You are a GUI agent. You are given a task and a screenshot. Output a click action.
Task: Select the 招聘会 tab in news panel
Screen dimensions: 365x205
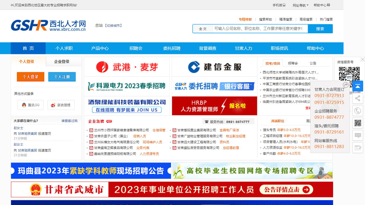(x=293, y=63)
